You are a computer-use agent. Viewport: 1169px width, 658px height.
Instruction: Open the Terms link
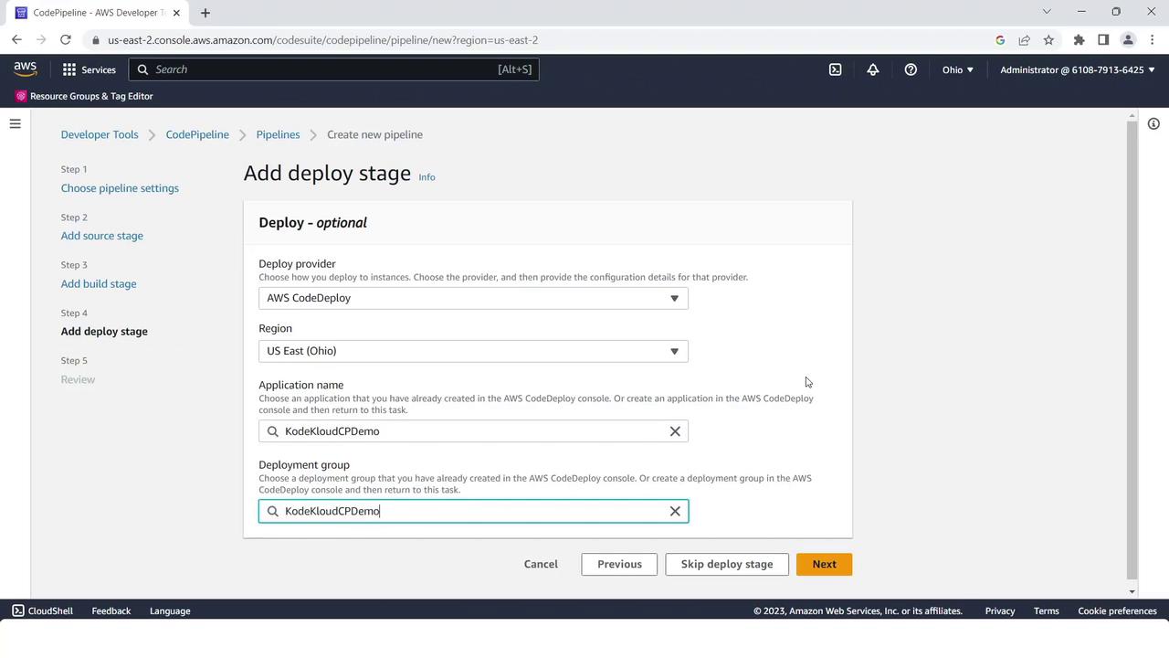(1047, 610)
